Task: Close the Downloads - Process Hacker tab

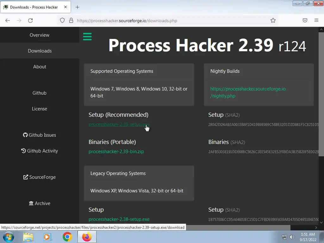Action: tap(65, 7)
